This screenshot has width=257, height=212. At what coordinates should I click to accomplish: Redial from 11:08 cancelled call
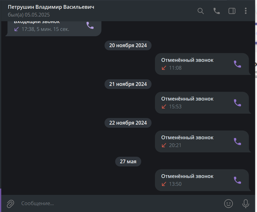(237, 64)
